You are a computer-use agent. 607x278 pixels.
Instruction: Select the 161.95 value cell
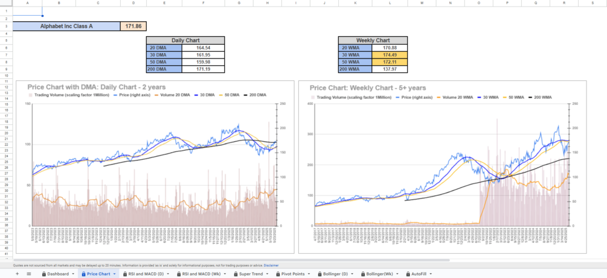point(203,55)
